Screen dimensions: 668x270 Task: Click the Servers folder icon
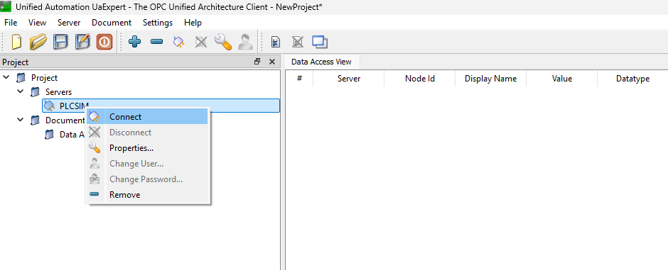36,91
